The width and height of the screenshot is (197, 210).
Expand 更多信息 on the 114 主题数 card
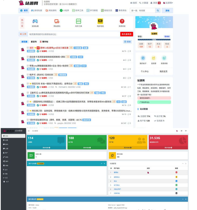click(x=46, y=148)
